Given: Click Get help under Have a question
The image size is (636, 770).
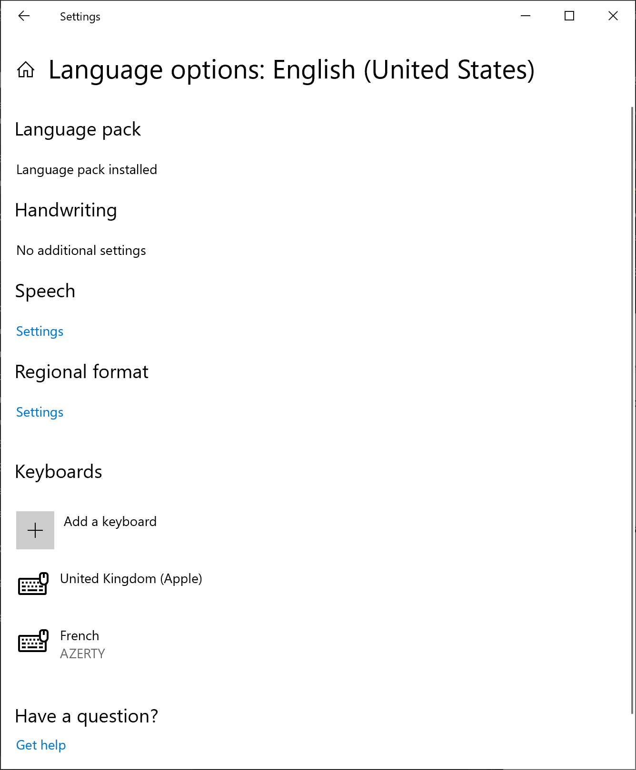Looking at the screenshot, I should point(41,744).
